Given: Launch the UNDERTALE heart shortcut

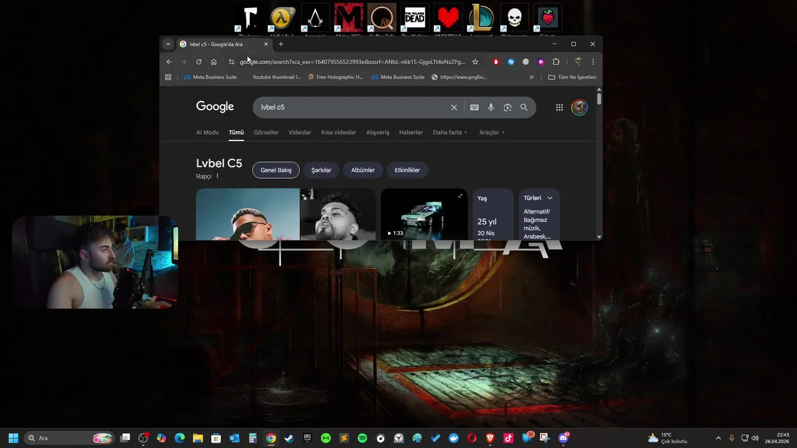Looking at the screenshot, I should click(x=448, y=18).
